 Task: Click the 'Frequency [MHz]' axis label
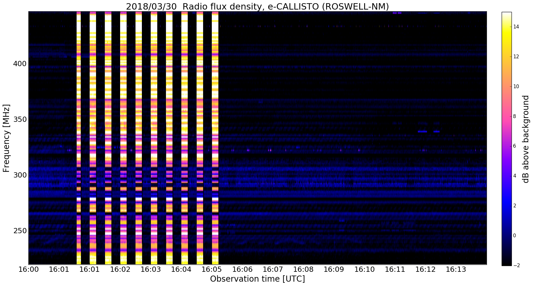[x=6, y=138]
